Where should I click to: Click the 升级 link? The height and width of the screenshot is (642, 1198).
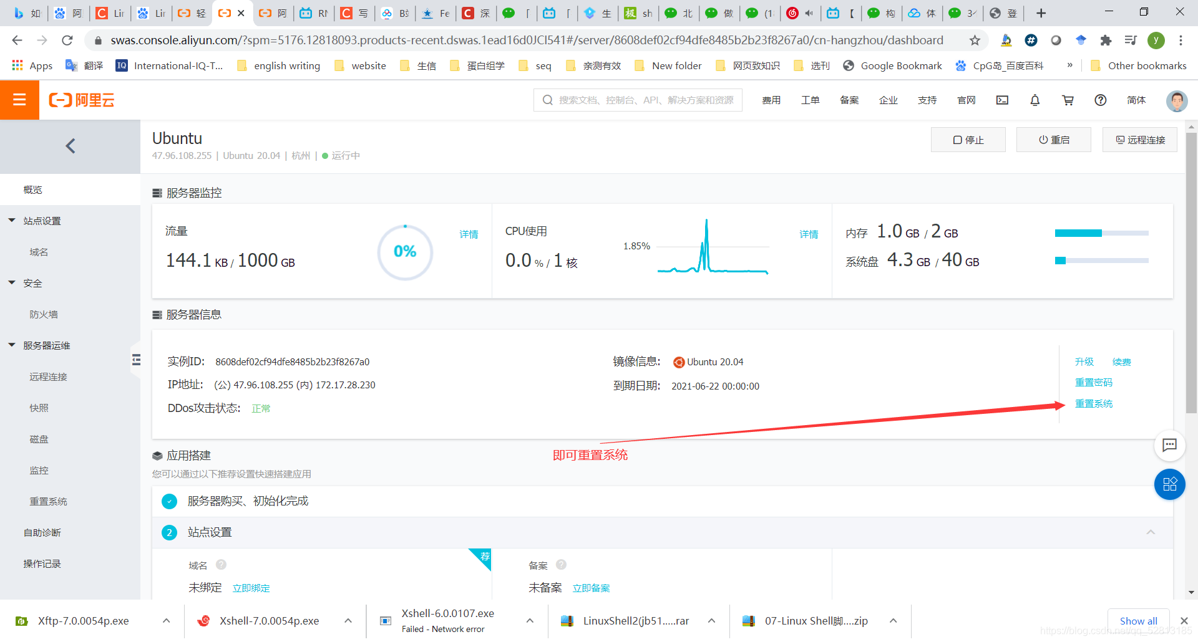coord(1084,362)
